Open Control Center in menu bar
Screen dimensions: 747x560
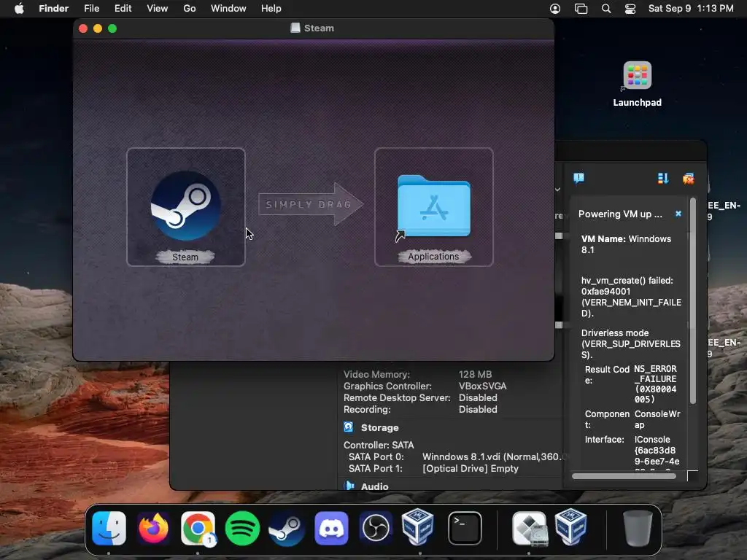pos(630,9)
